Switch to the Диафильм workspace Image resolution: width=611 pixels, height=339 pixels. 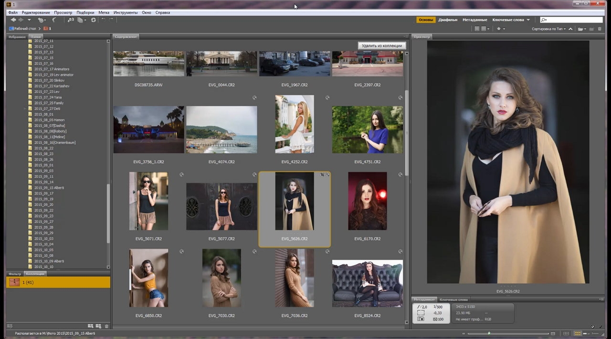coord(448,20)
